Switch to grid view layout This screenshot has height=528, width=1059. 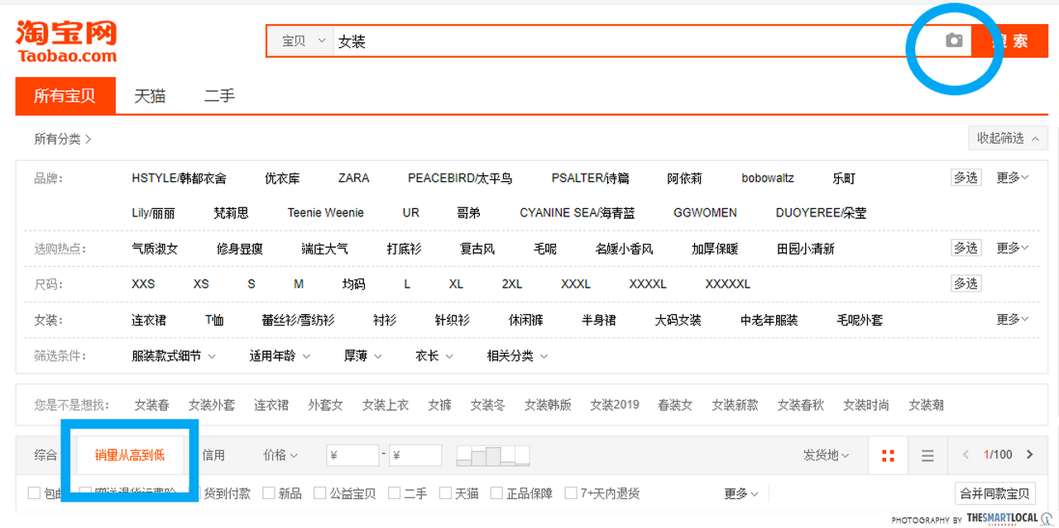click(889, 455)
